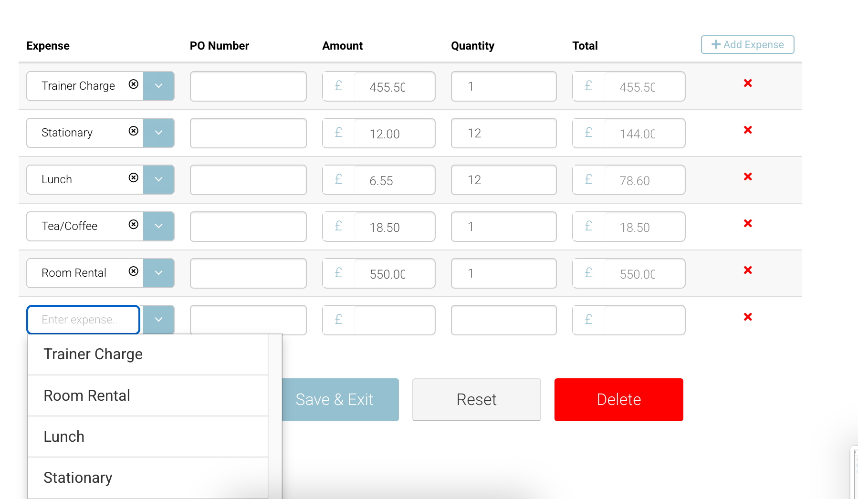Remove the Room Rental row red X
The width and height of the screenshot is (858, 499).
tap(748, 270)
